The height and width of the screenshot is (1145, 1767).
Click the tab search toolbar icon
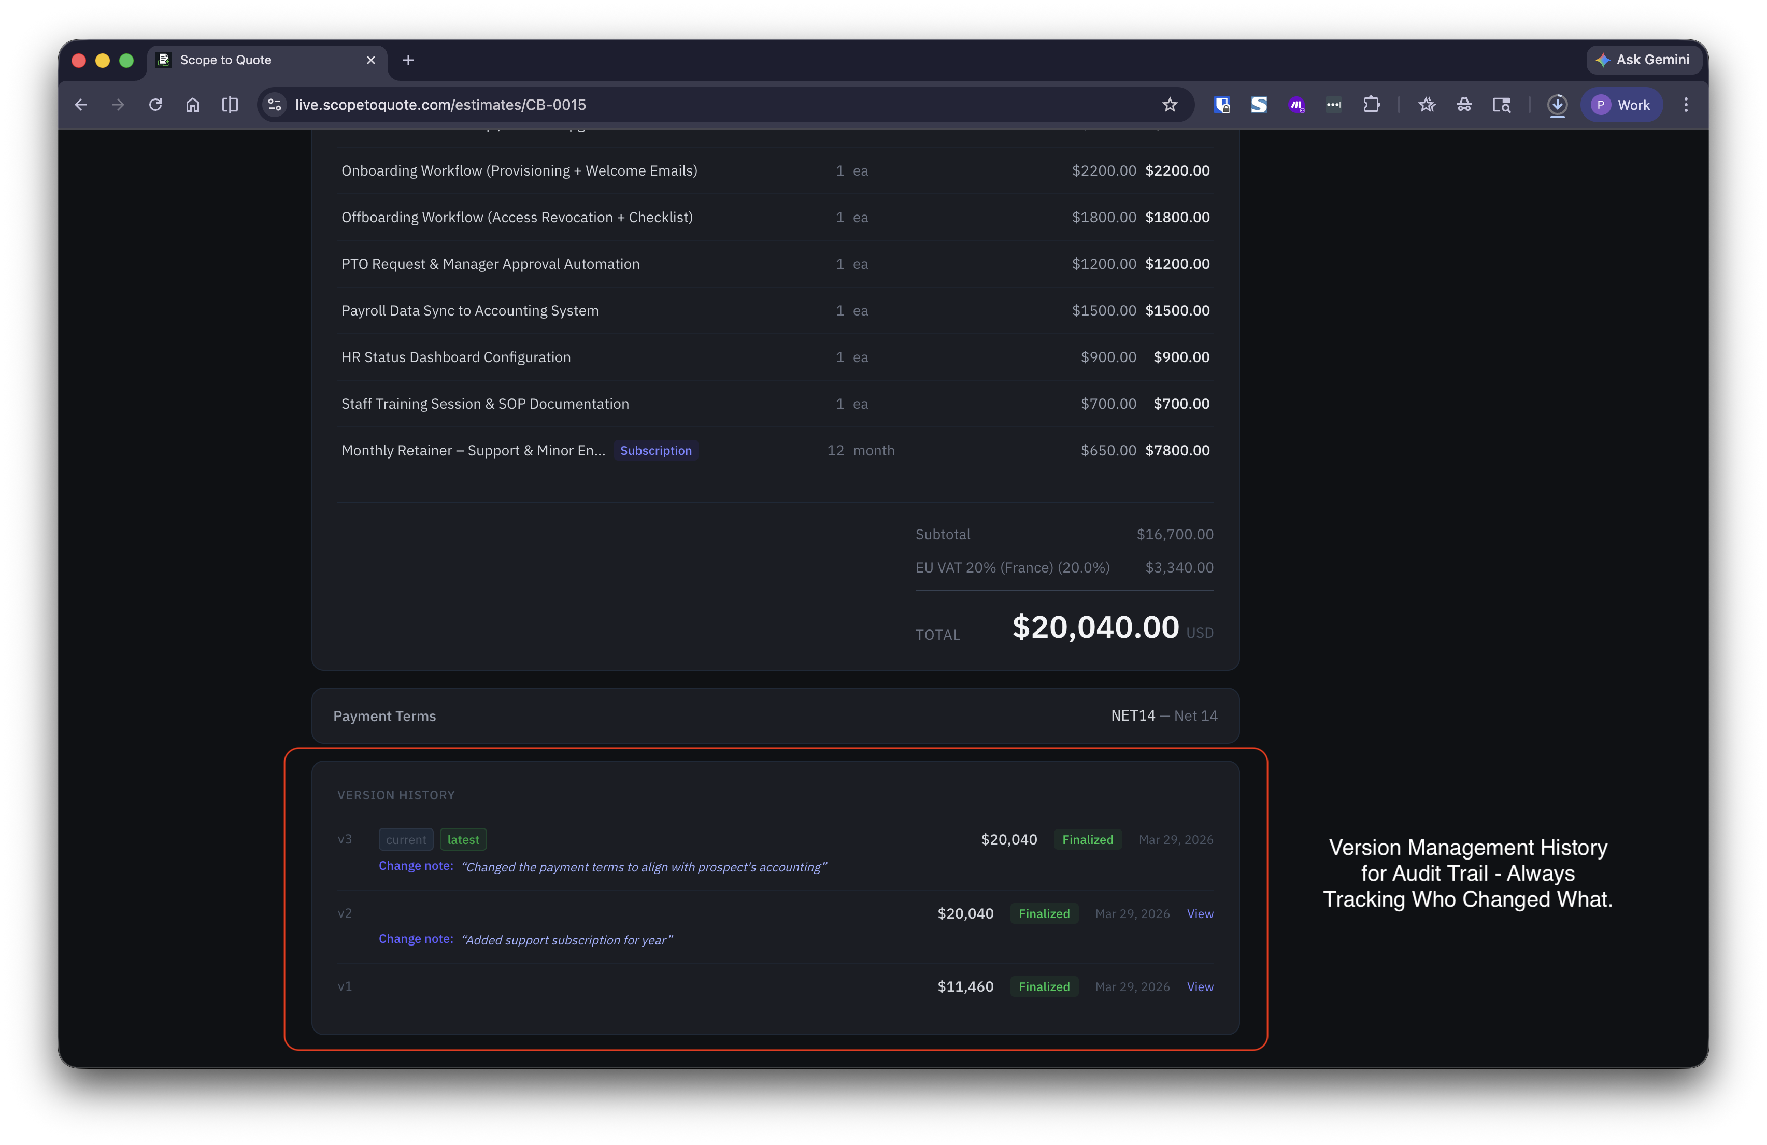click(1501, 105)
